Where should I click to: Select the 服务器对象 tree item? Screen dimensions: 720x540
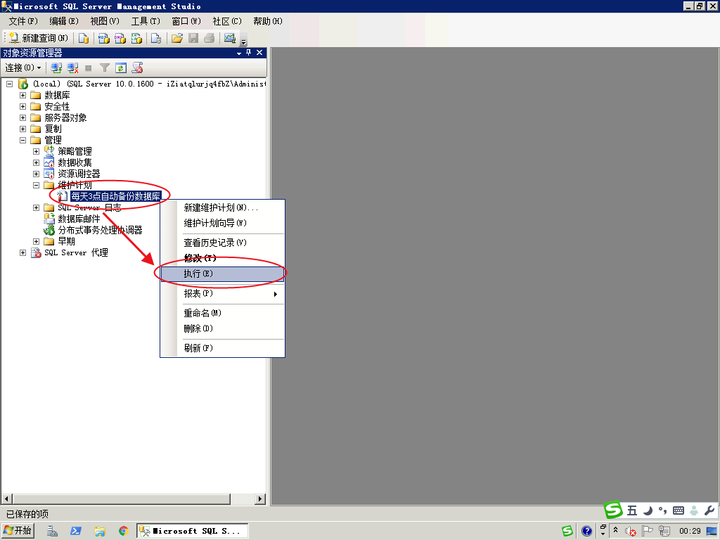(65, 117)
